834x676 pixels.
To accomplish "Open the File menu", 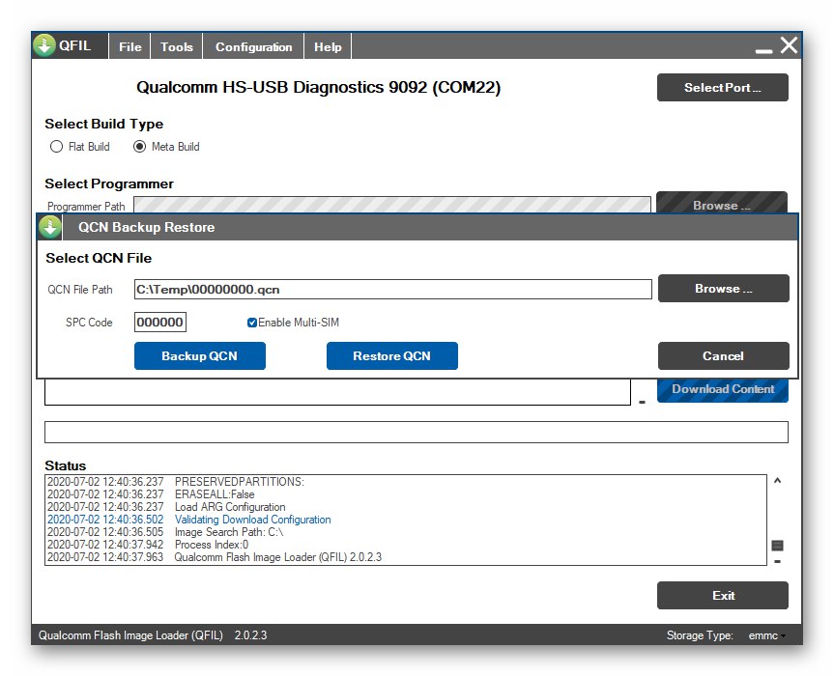I will (x=129, y=46).
